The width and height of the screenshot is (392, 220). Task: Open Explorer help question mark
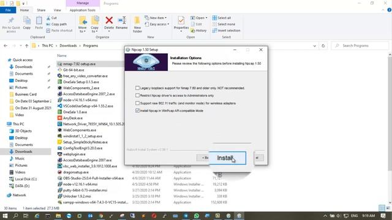pyautogui.click(x=390, y=10)
